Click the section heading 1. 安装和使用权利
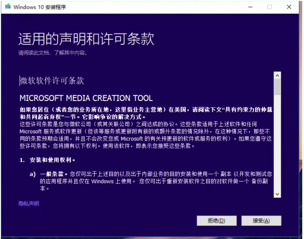The height and width of the screenshot is (239, 304). click(x=48, y=160)
